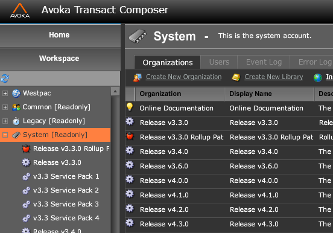This screenshot has width=333, height=233.
Task: Click the Avoka logo in the header
Action: (x=20, y=10)
